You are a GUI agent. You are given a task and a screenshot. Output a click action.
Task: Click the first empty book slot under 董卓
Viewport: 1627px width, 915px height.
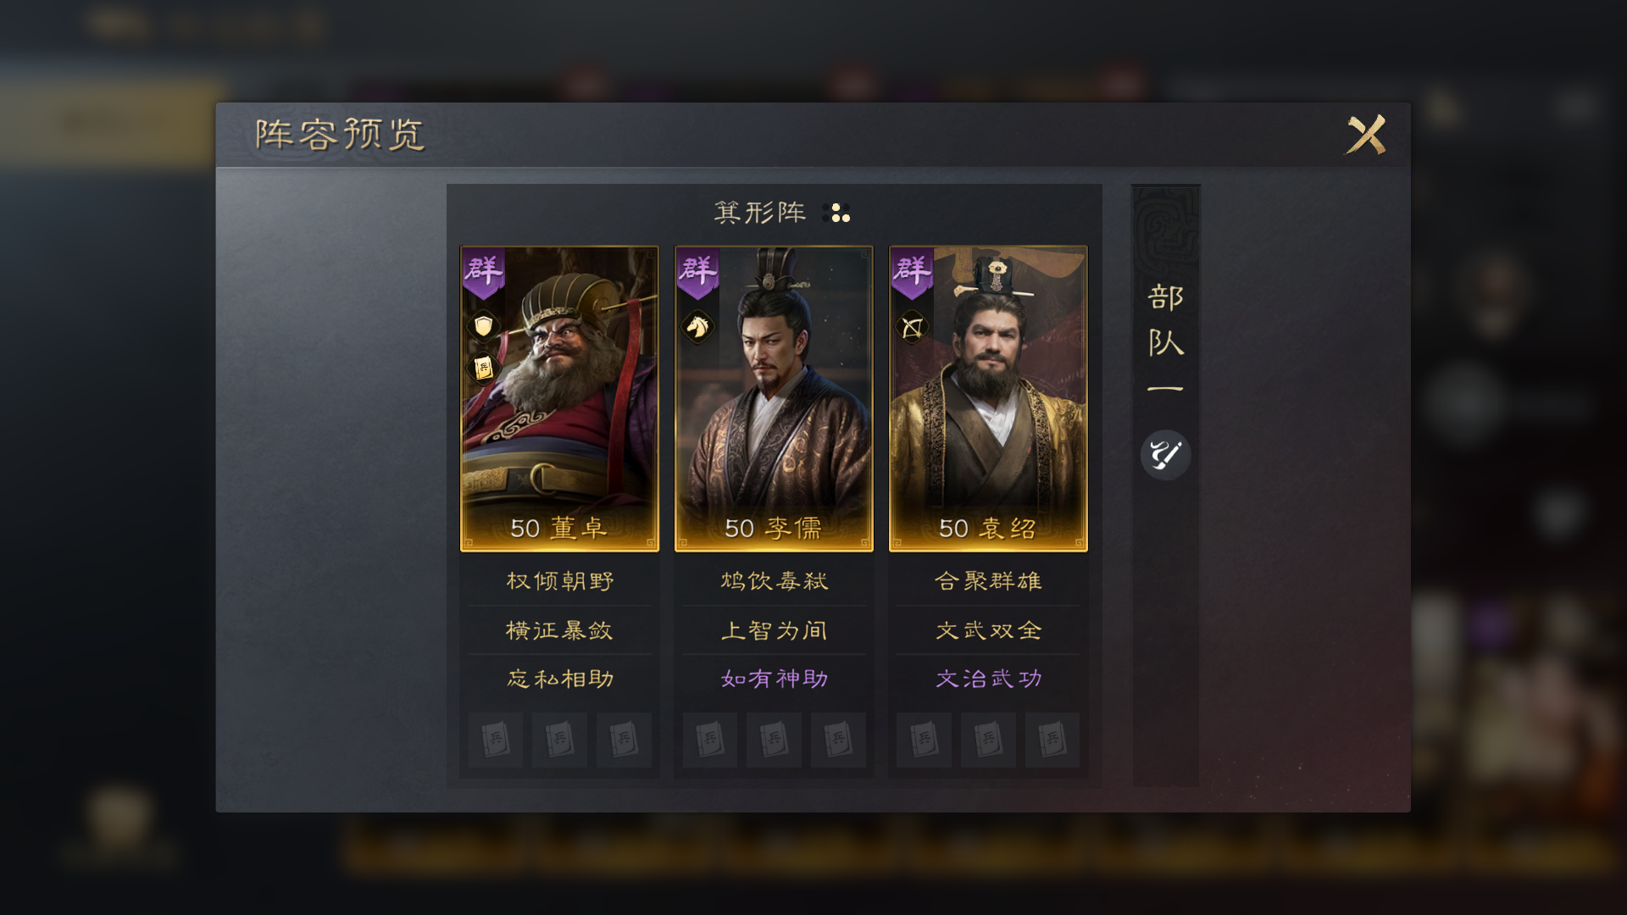pos(496,740)
